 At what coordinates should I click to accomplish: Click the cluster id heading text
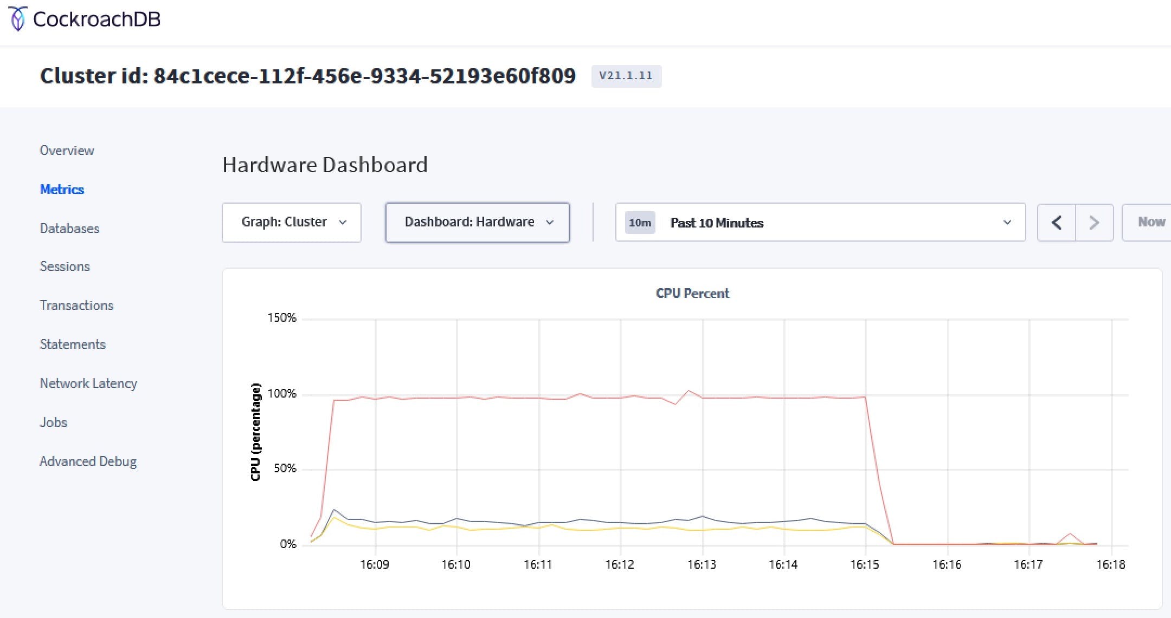[307, 76]
